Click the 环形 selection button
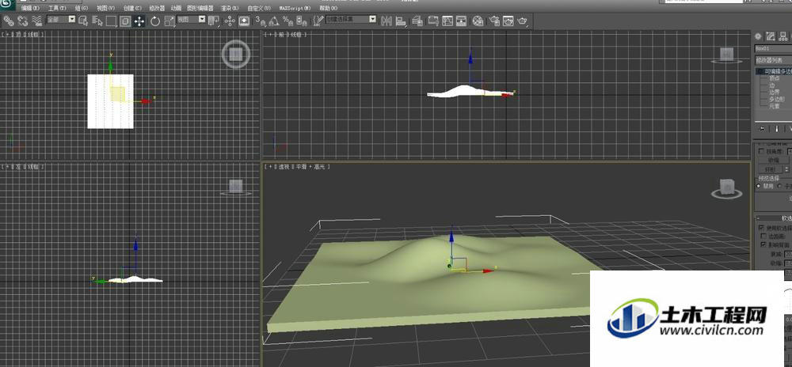 (x=771, y=169)
